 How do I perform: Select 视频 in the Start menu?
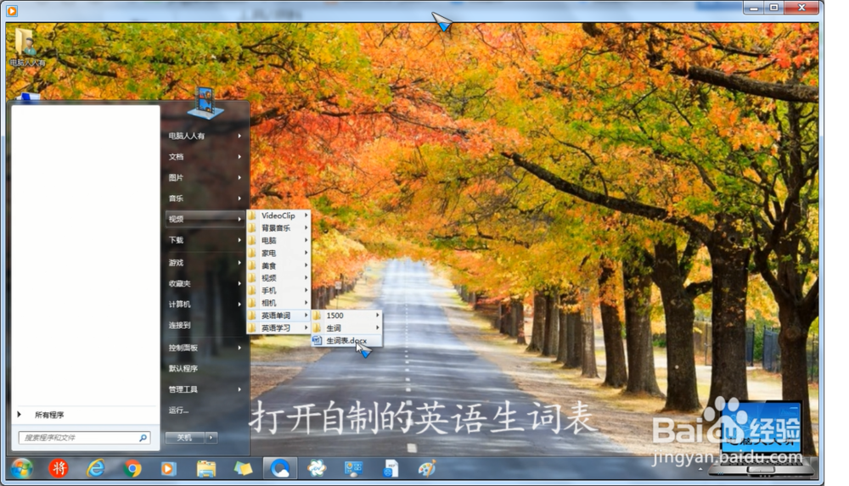(x=205, y=219)
